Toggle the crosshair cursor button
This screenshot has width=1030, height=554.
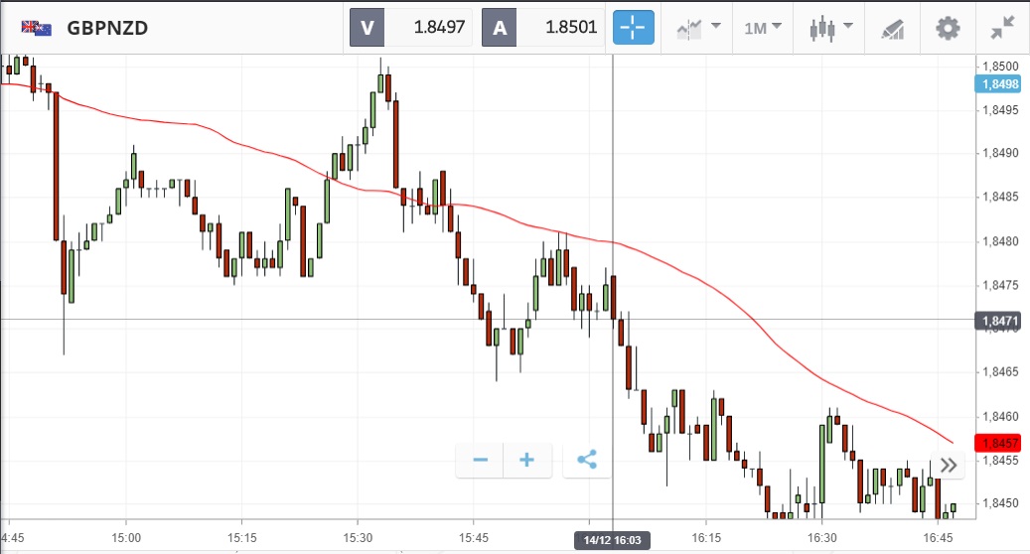coord(633,28)
